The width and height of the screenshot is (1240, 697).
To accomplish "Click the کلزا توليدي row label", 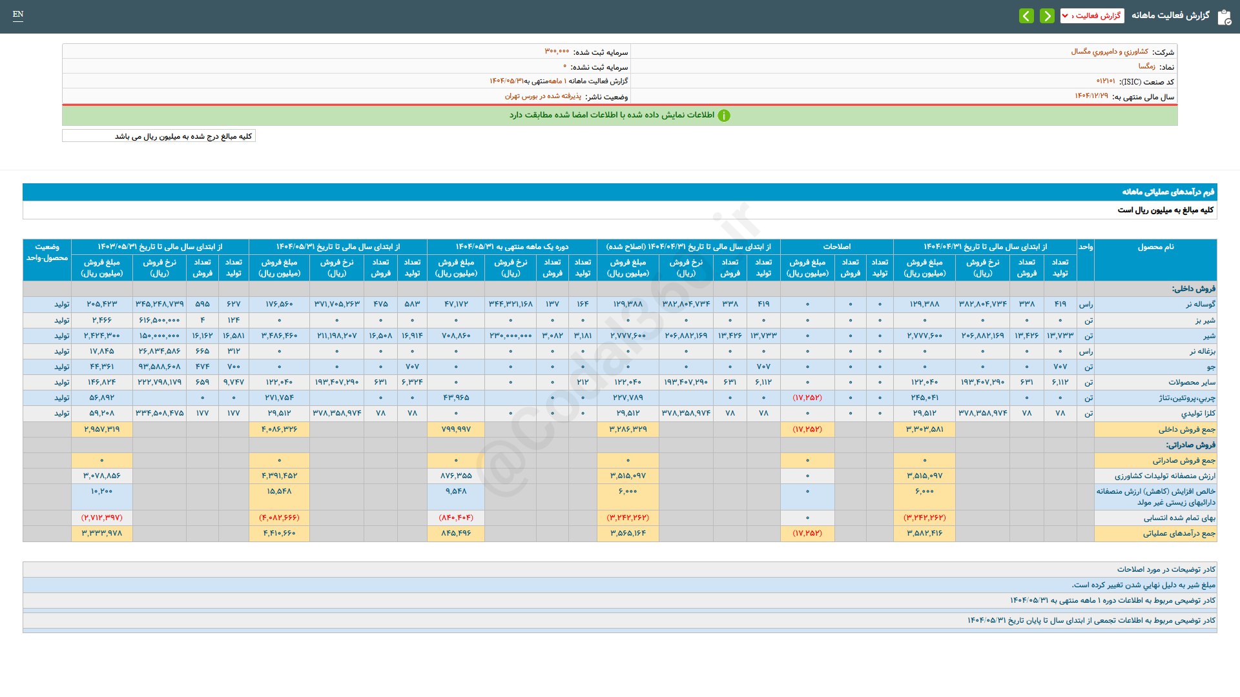I will (x=1199, y=414).
